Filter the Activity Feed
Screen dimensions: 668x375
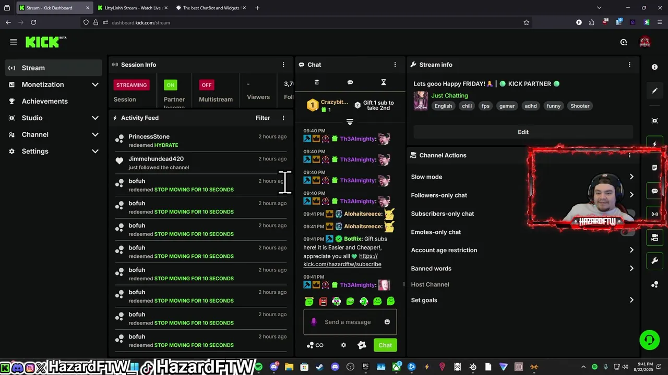pos(263,118)
